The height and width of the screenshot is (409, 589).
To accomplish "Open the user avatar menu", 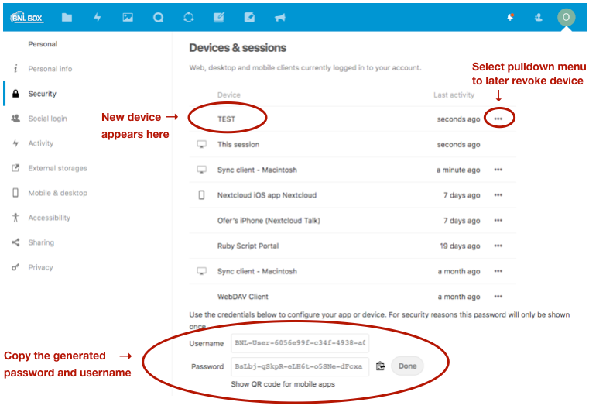I will click(x=566, y=17).
